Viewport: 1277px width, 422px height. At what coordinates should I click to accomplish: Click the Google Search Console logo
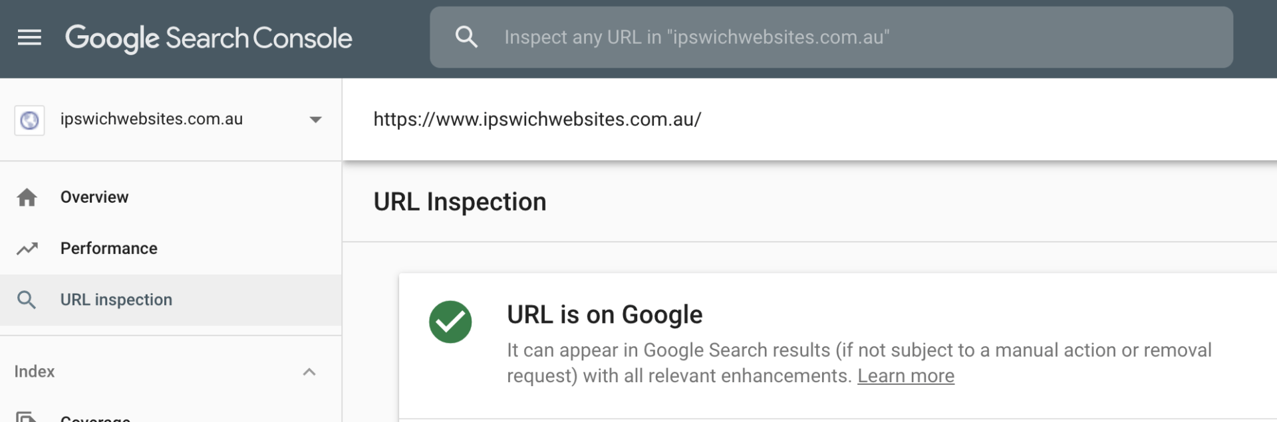tap(208, 39)
